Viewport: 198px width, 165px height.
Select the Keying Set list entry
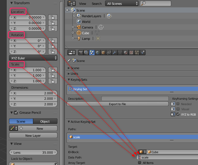click(133, 89)
